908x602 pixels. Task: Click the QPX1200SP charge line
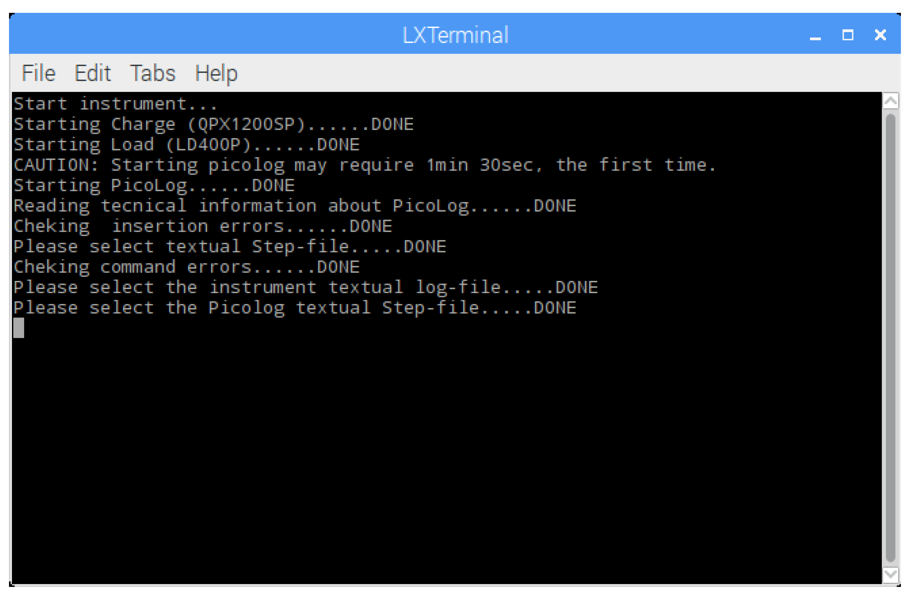pos(213,124)
